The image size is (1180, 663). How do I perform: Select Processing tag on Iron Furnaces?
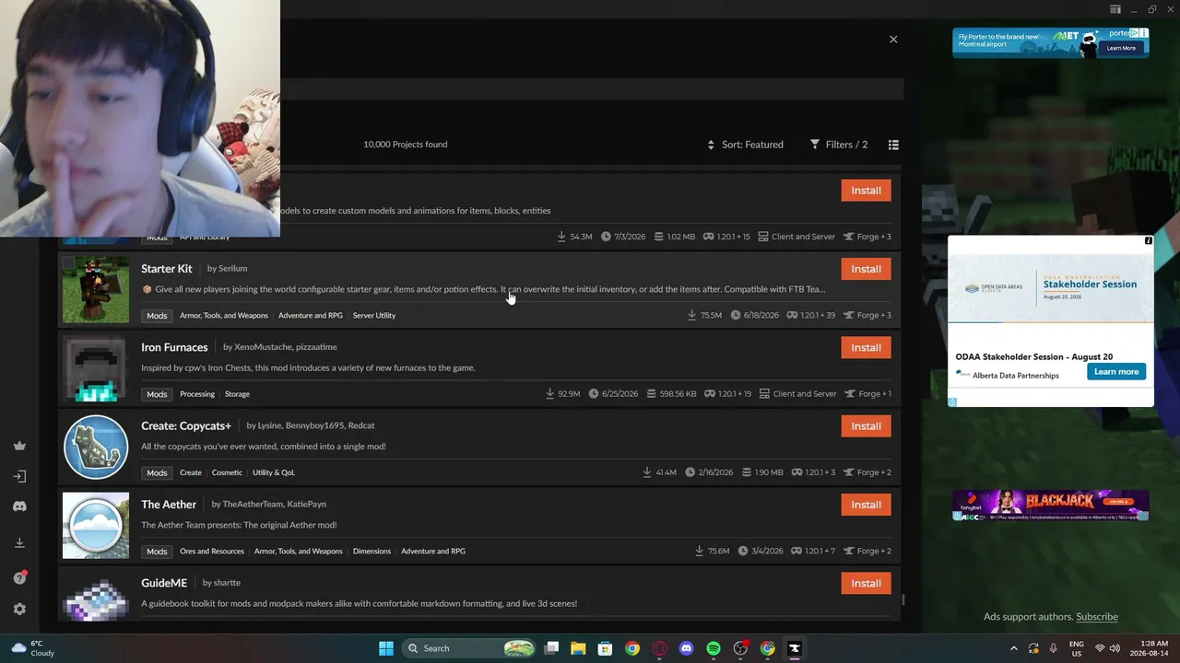197,394
